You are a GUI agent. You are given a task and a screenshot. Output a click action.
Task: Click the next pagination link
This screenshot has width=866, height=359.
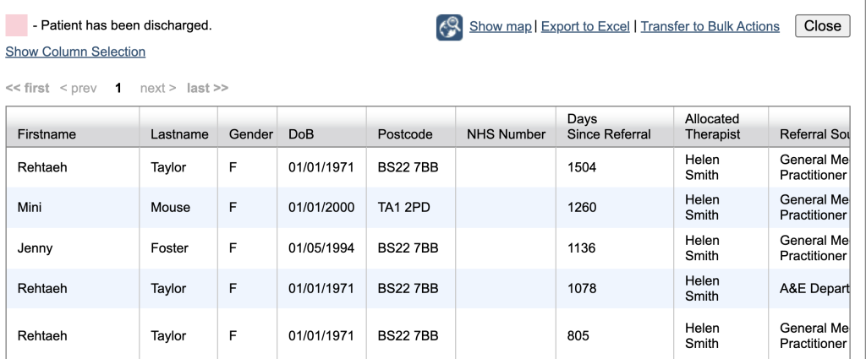point(158,88)
